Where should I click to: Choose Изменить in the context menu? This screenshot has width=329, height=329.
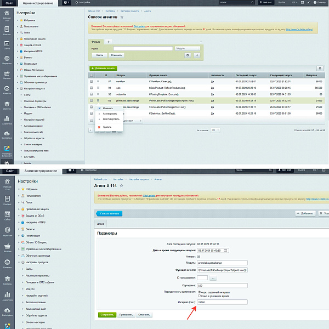point(107,109)
